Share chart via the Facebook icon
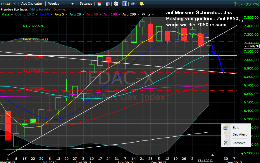Viewport: 260px width, 163px height. pos(125,4)
